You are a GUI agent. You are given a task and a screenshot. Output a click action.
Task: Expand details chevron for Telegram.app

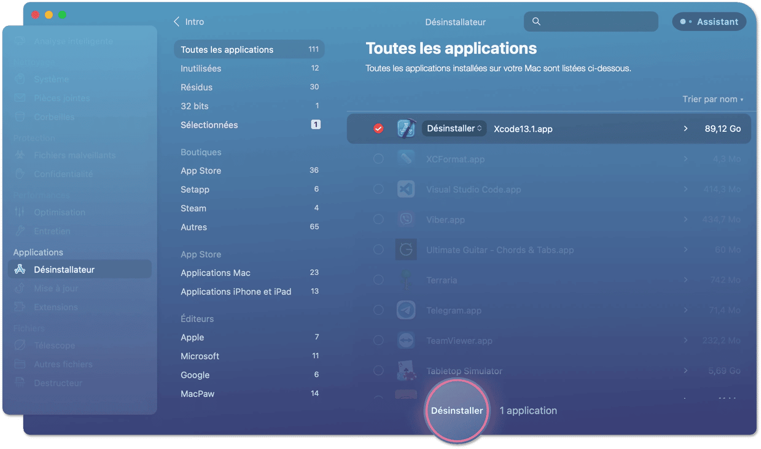pyautogui.click(x=686, y=310)
